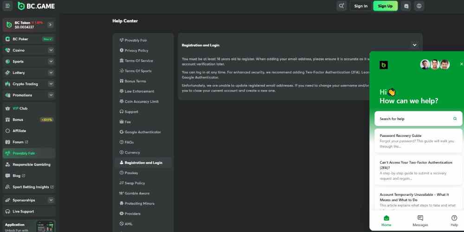464x232 pixels.
Task: Expand the Sports sidebar dropdown
Action: tap(51, 61)
